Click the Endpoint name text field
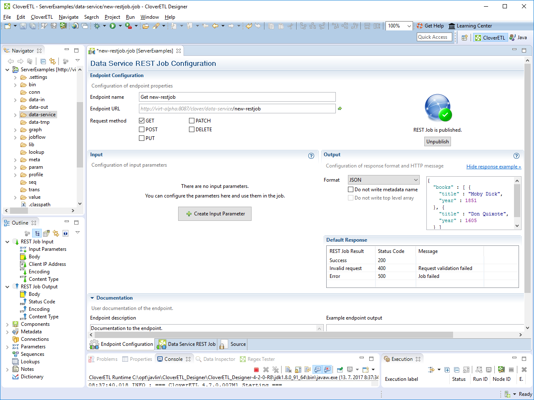The height and width of the screenshot is (400, 534). point(237,97)
